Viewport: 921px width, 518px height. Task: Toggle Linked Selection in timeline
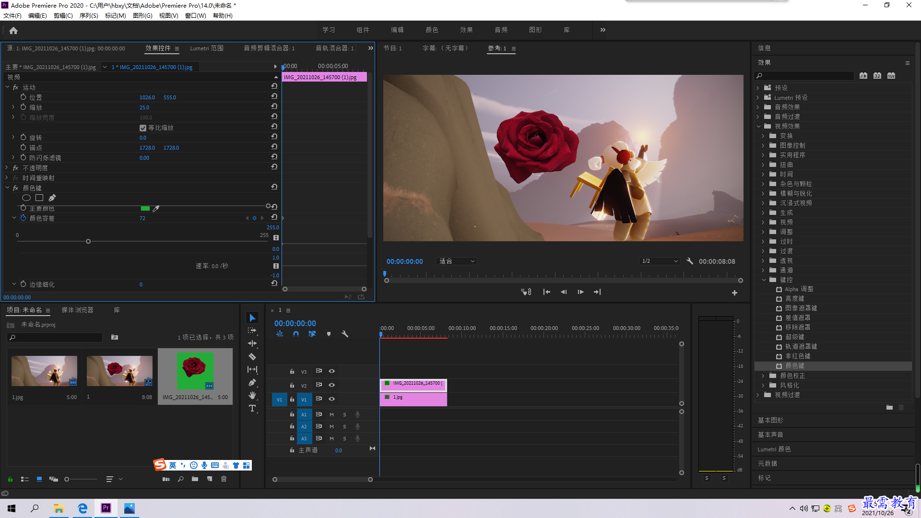pyautogui.click(x=312, y=334)
